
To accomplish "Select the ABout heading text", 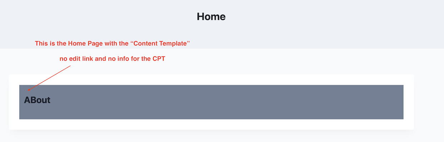I will [x=37, y=100].
